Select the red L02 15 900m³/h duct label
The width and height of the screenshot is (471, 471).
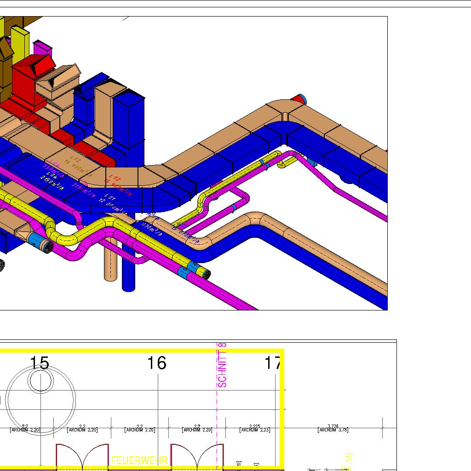pyautogui.click(x=118, y=186)
